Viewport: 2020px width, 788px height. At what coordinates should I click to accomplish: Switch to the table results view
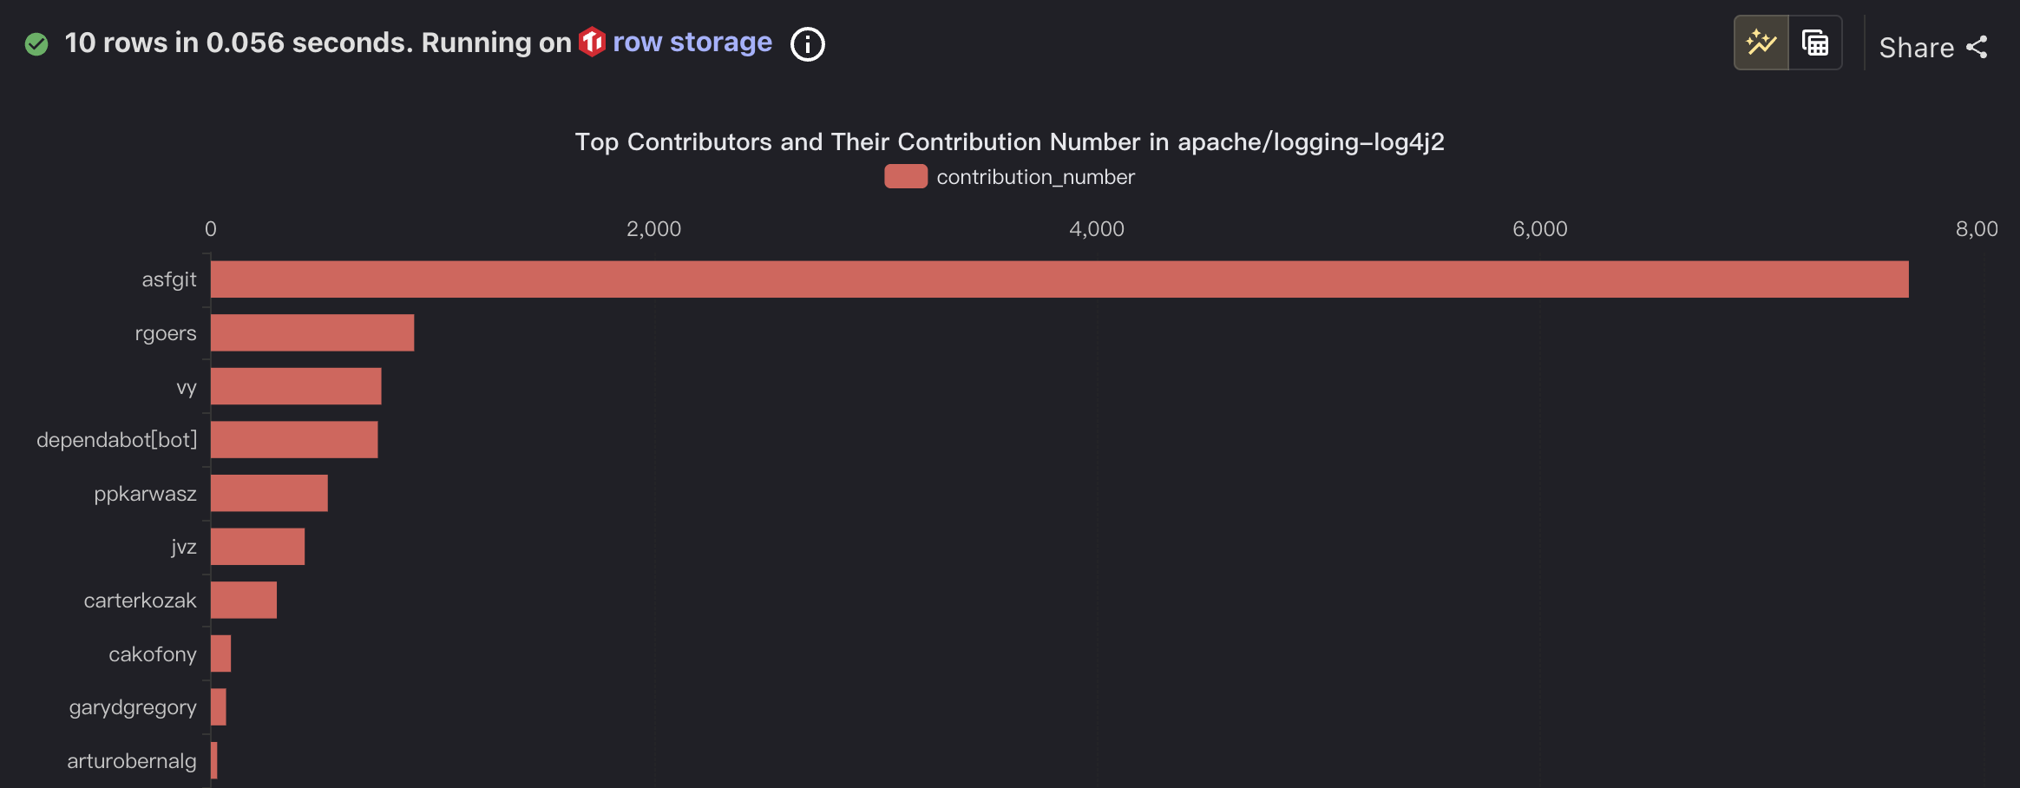tap(1815, 43)
